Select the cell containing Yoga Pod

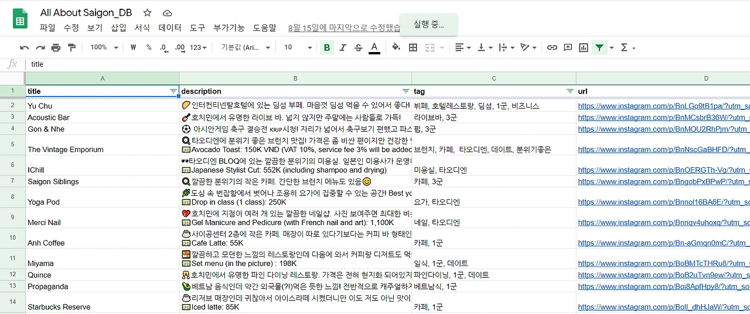[x=103, y=198]
